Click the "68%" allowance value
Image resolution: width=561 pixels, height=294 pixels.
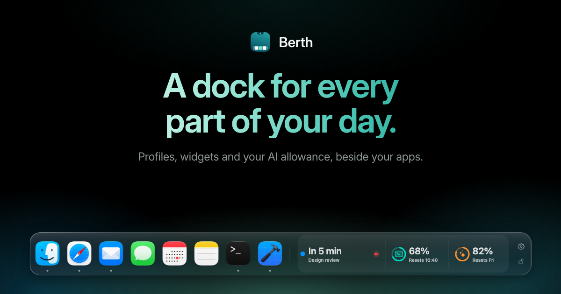pyautogui.click(x=419, y=251)
